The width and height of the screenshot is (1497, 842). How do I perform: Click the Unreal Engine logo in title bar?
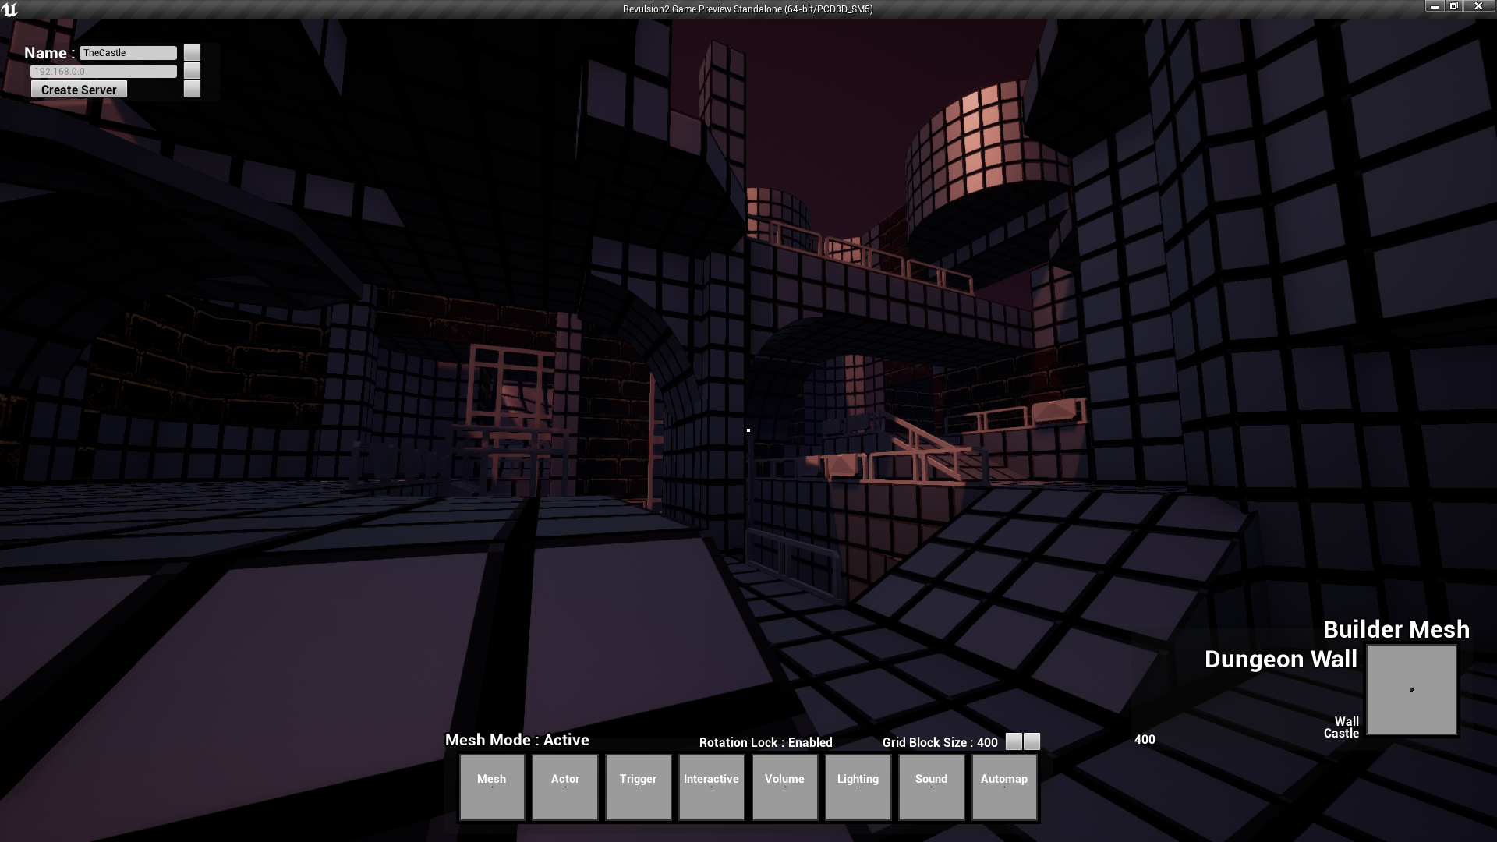pos(10,9)
